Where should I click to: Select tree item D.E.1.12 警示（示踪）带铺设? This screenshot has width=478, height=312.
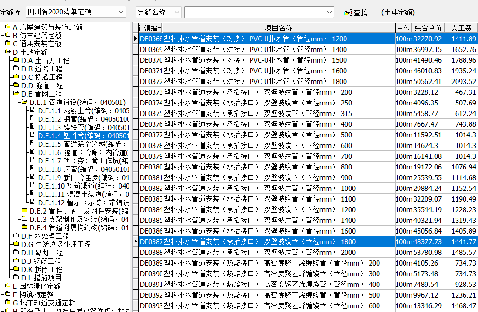coord(83,203)
